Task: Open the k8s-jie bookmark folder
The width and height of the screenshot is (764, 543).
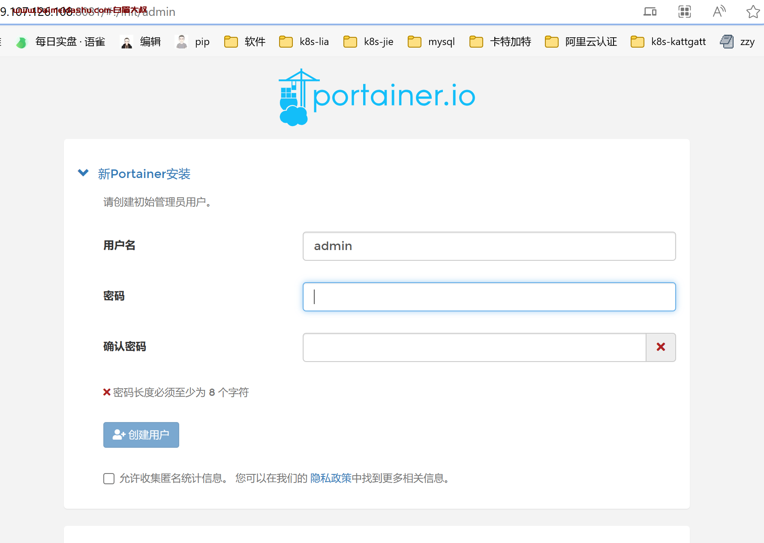Action: pos(368,42)
